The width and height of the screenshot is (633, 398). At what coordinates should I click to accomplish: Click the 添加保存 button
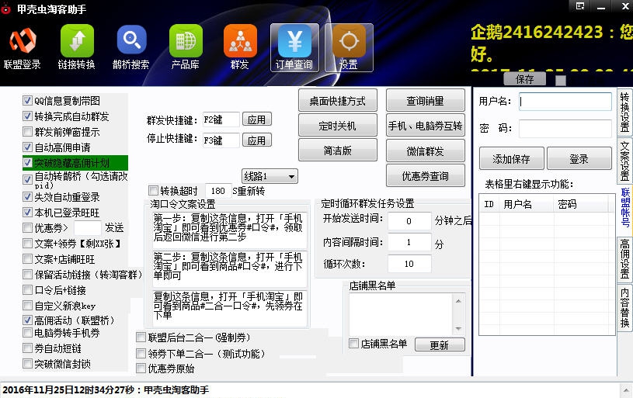(x=512, y=158)
